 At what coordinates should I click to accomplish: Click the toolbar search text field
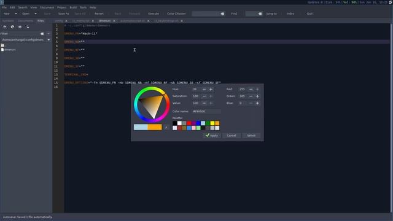click(x=206, y=14)
